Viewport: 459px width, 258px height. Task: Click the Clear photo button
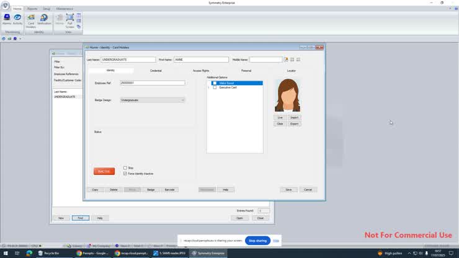280,124
